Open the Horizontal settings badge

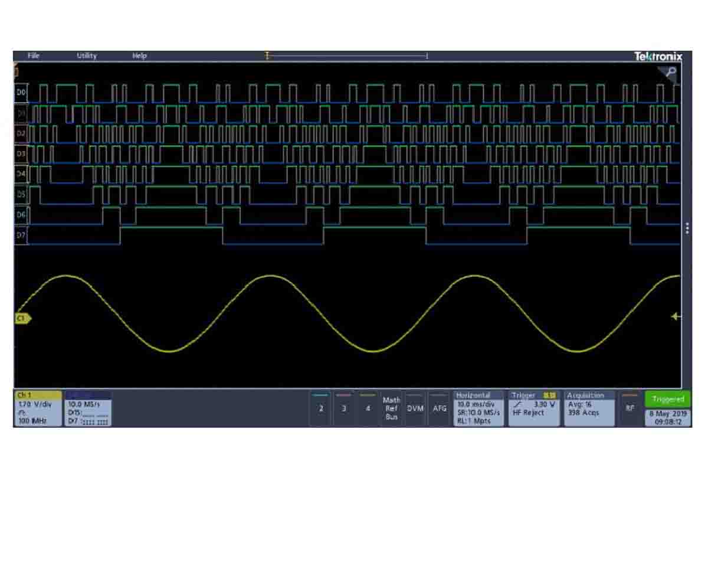[478, 408]
